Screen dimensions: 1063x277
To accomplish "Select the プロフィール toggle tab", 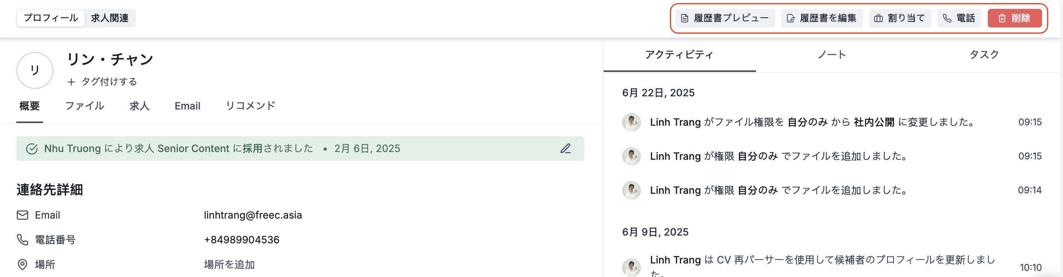I will (x=51, y=18).
